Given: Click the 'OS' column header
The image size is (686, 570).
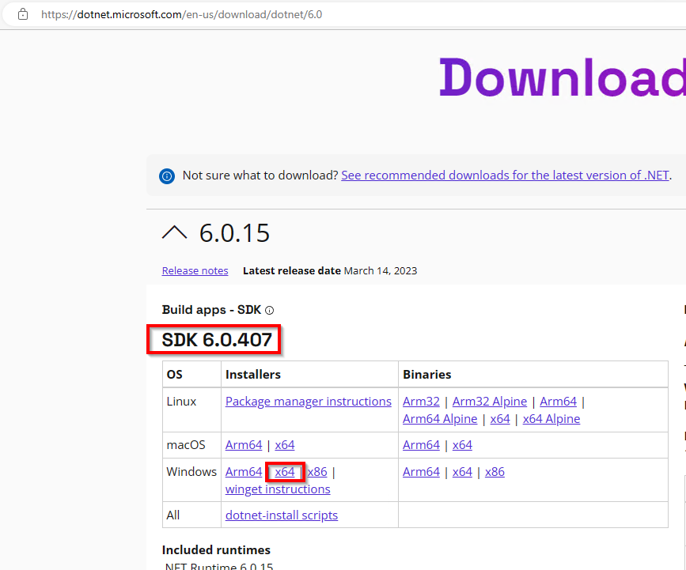Looking at the screenshot, I should [175, 375].
